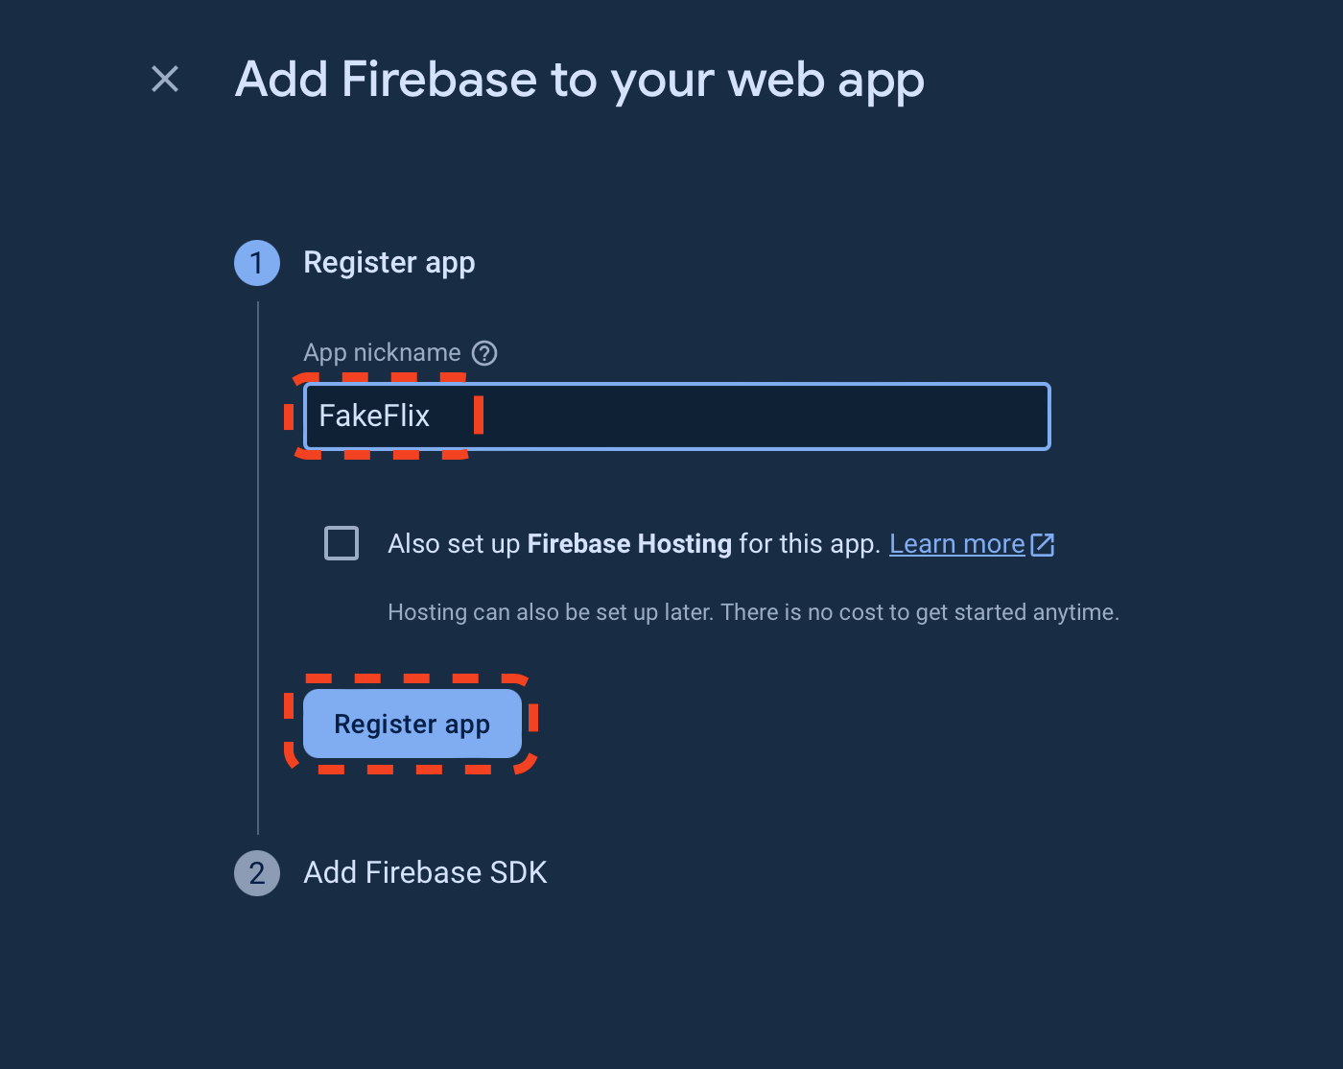
Task: Close the Add Firebase dialog
Action: pyautogui.click(x=164, y=79)
